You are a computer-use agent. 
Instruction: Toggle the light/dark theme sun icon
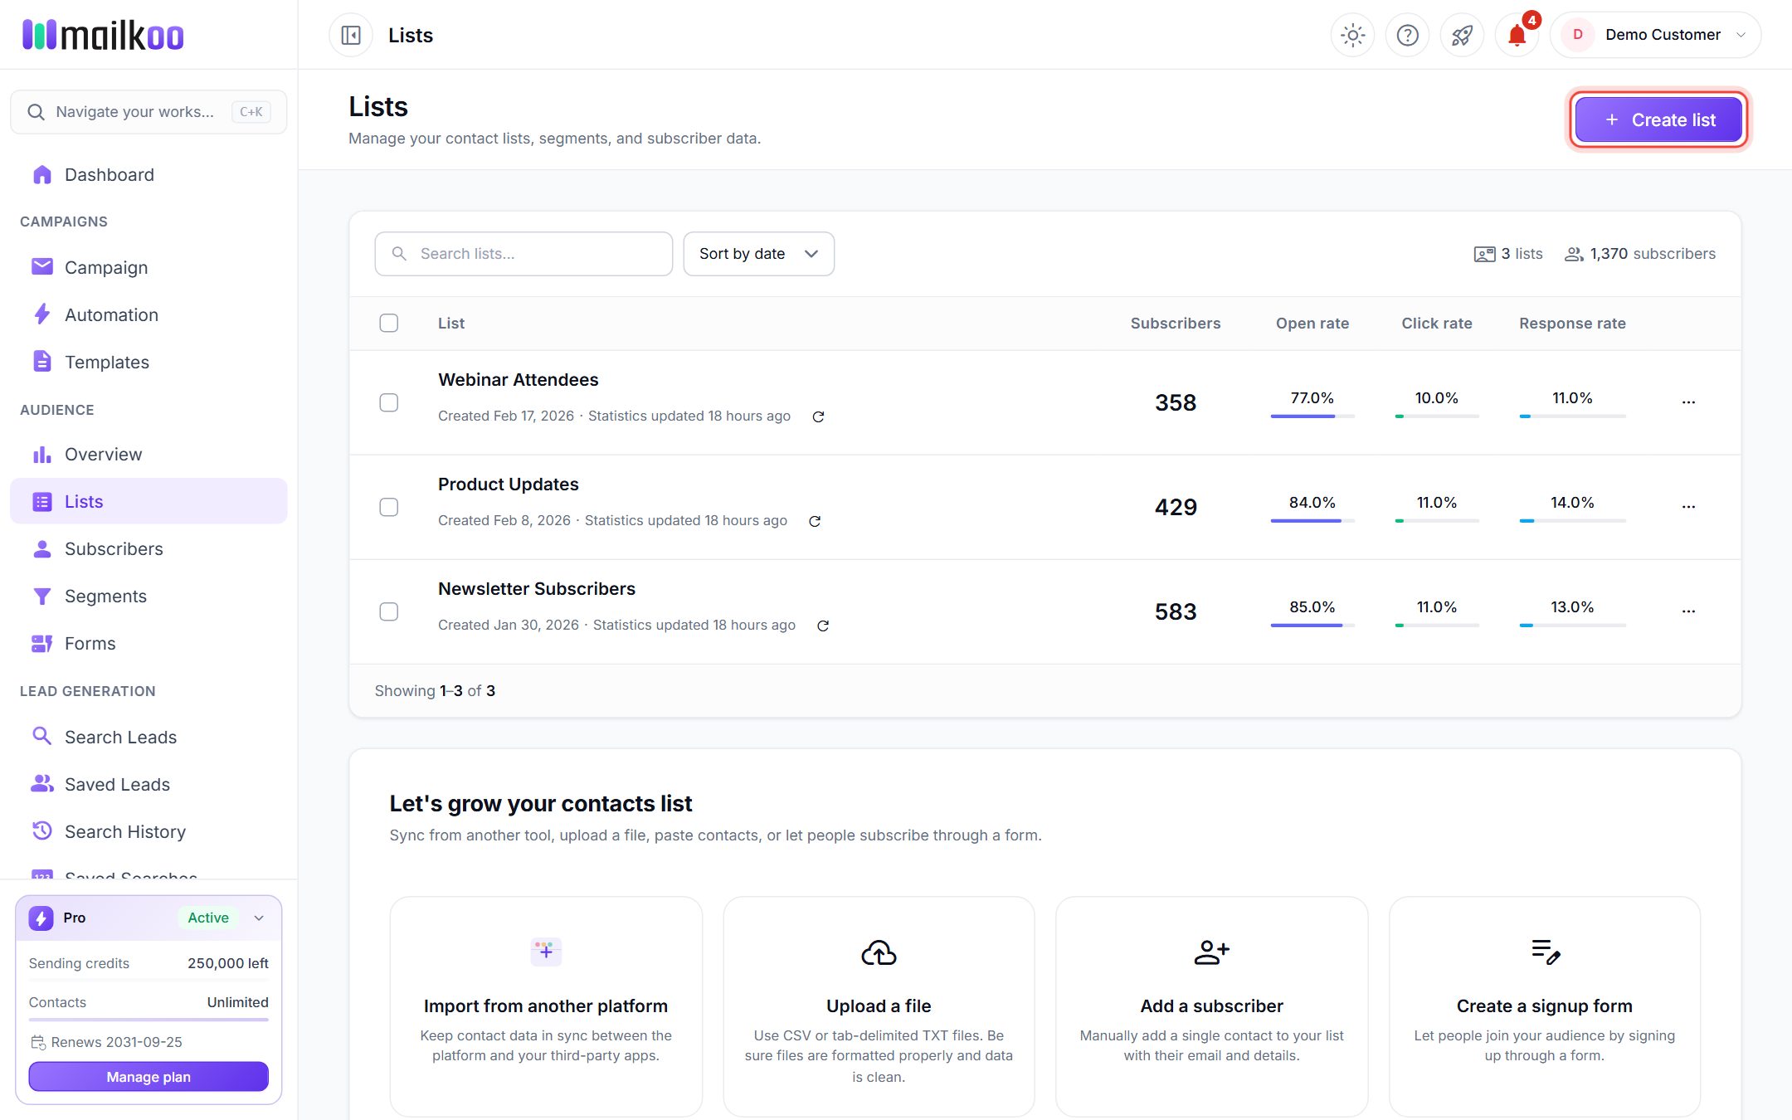pos(1352,35)
